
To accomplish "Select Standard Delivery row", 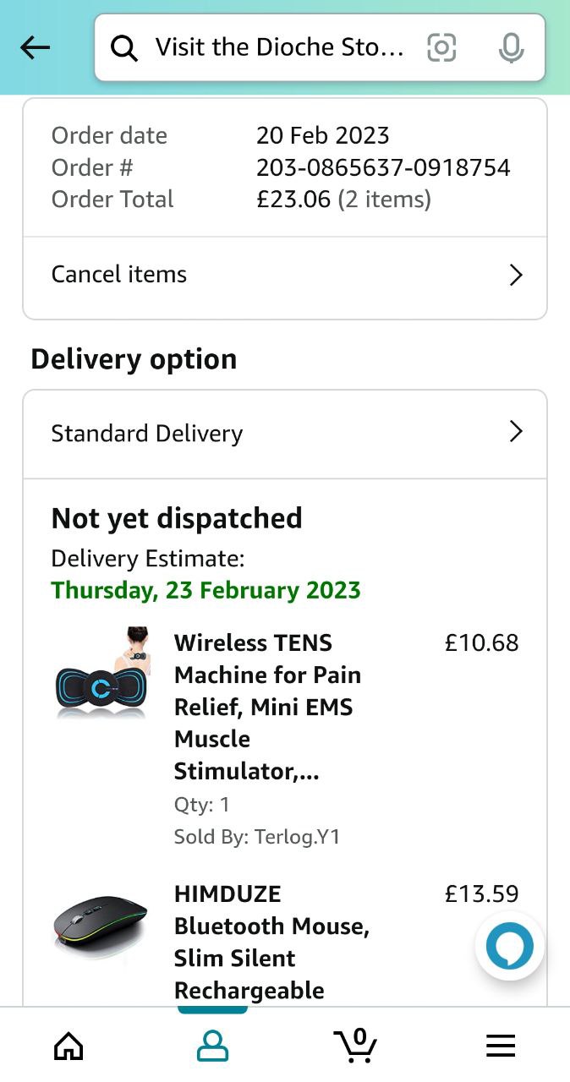I will [254, 434].
